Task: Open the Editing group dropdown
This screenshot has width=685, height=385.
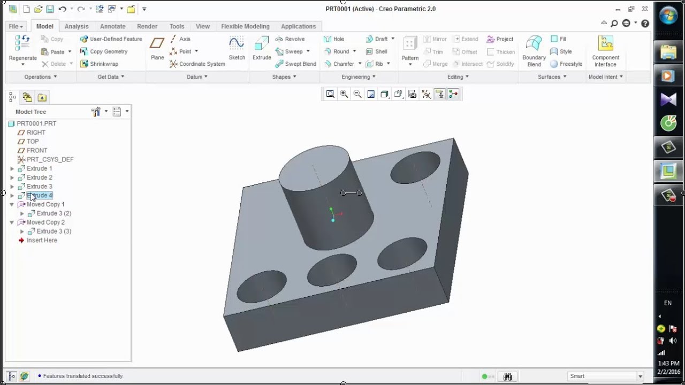Action: (458, 77)
